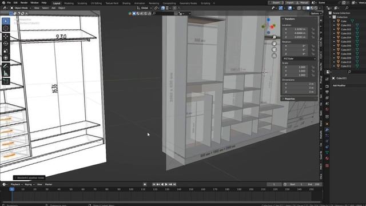The image size is (366, 206).
Task: Switch to the UV Editing workspace tab
Action: [96, 3]
